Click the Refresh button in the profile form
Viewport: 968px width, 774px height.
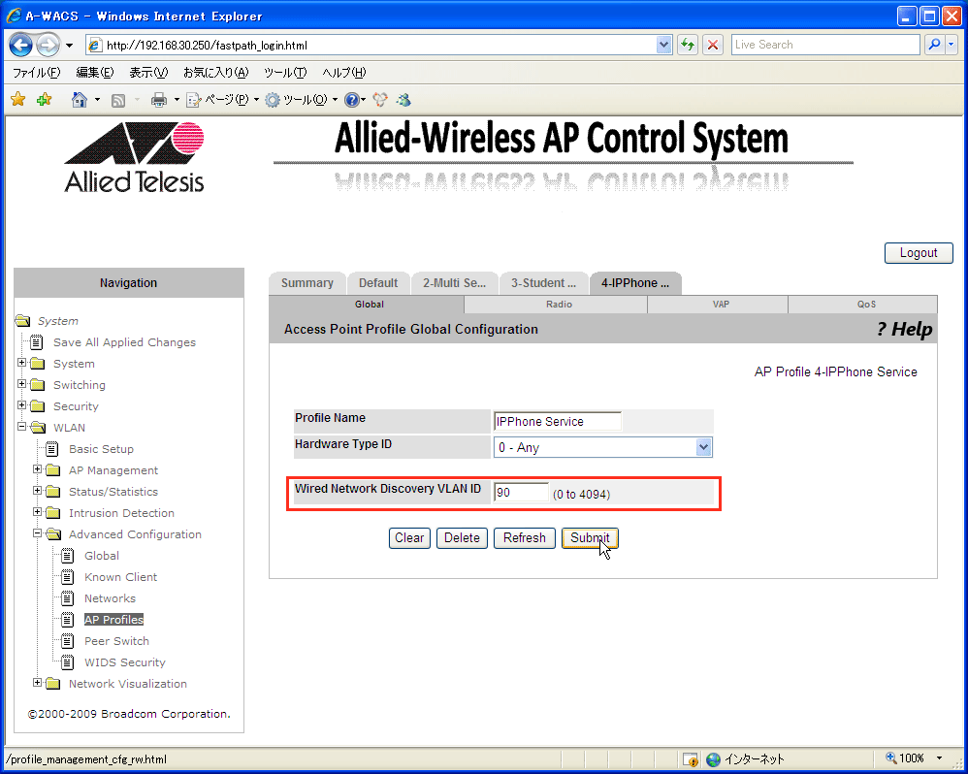pyautogui.click(x=524, y=537)
